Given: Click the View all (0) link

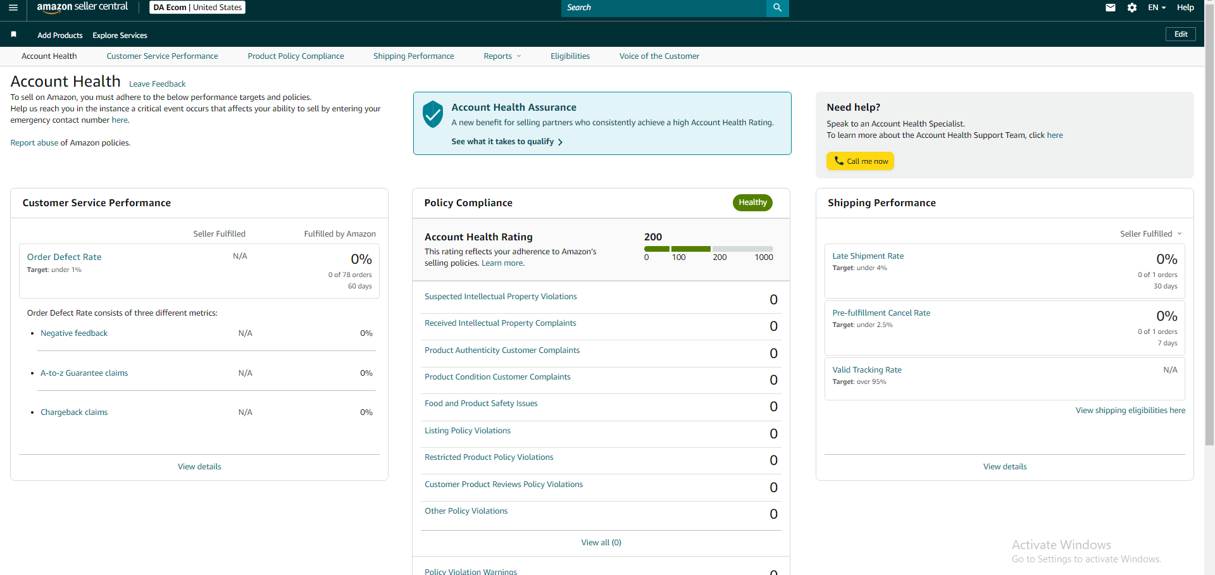Looking at the screenshot, I should pos(601,543).
